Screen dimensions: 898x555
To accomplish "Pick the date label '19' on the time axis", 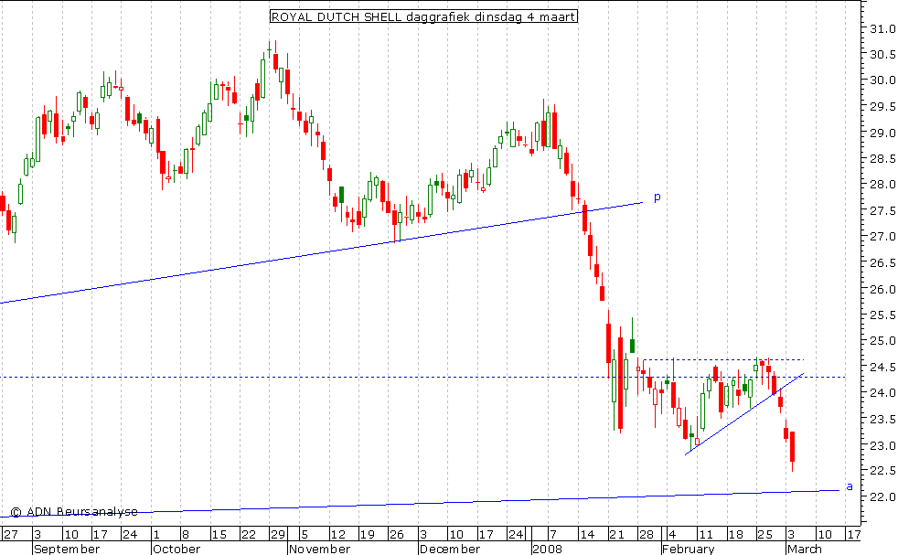I will [x=367, y=534].
